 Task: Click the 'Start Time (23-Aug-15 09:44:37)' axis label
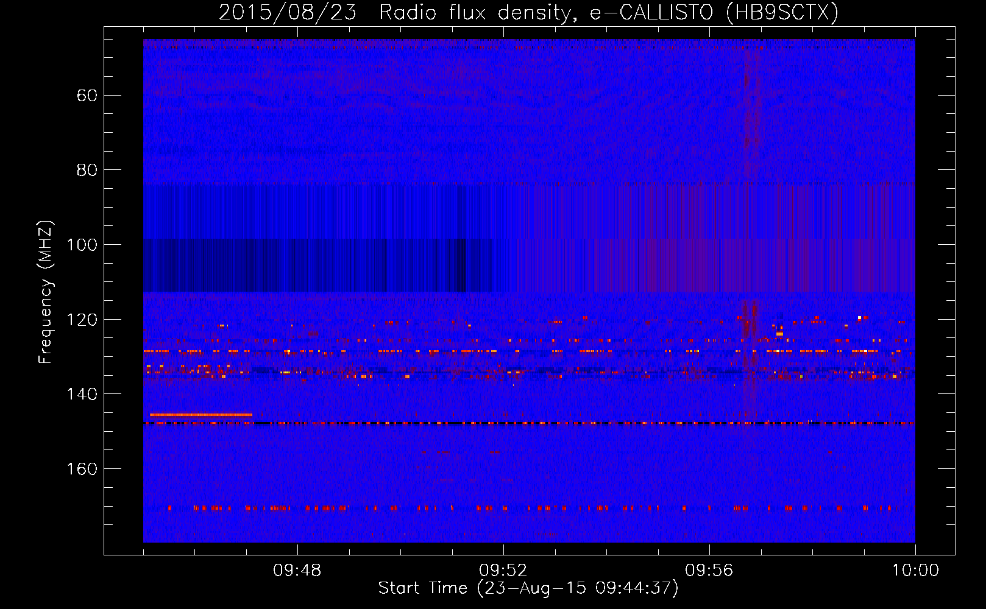(528, 588)
